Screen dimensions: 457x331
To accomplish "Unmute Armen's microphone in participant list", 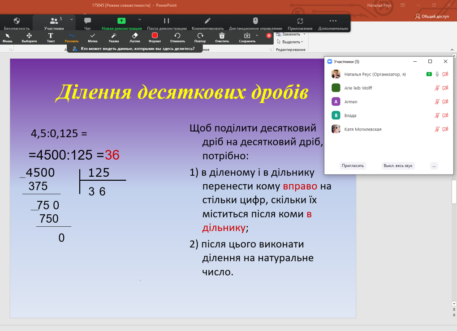I will coord(437,102).
